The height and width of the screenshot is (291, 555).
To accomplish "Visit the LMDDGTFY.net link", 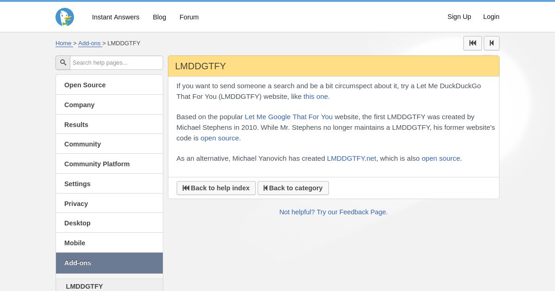I will pyautogui.click(x=351, y=158).
